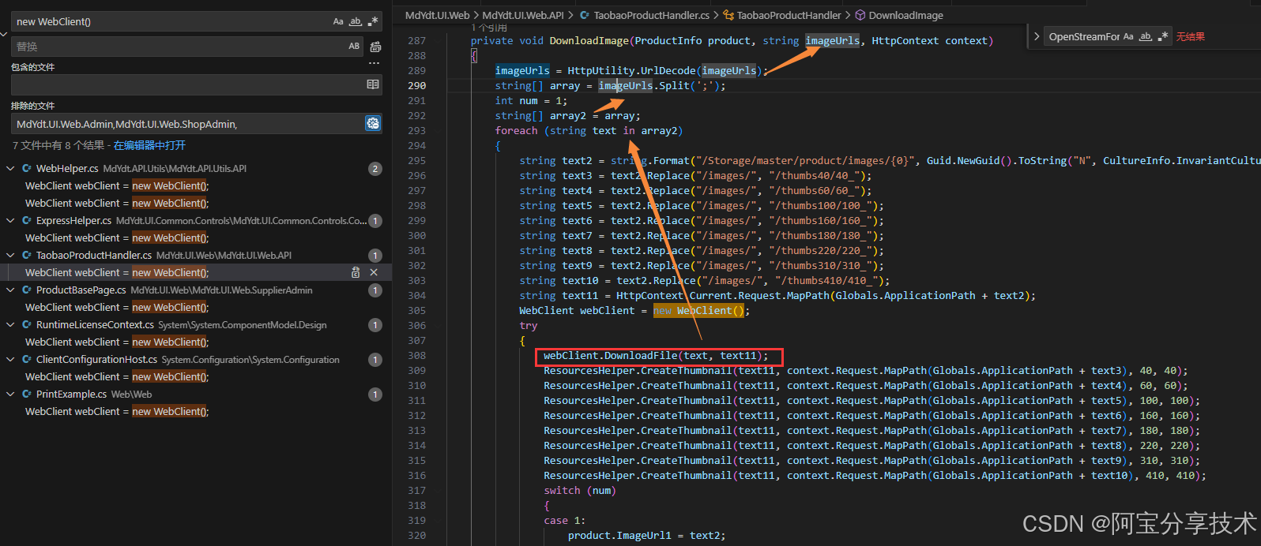Click the three-dot toggle search details icon

click(x=374, y=63)
